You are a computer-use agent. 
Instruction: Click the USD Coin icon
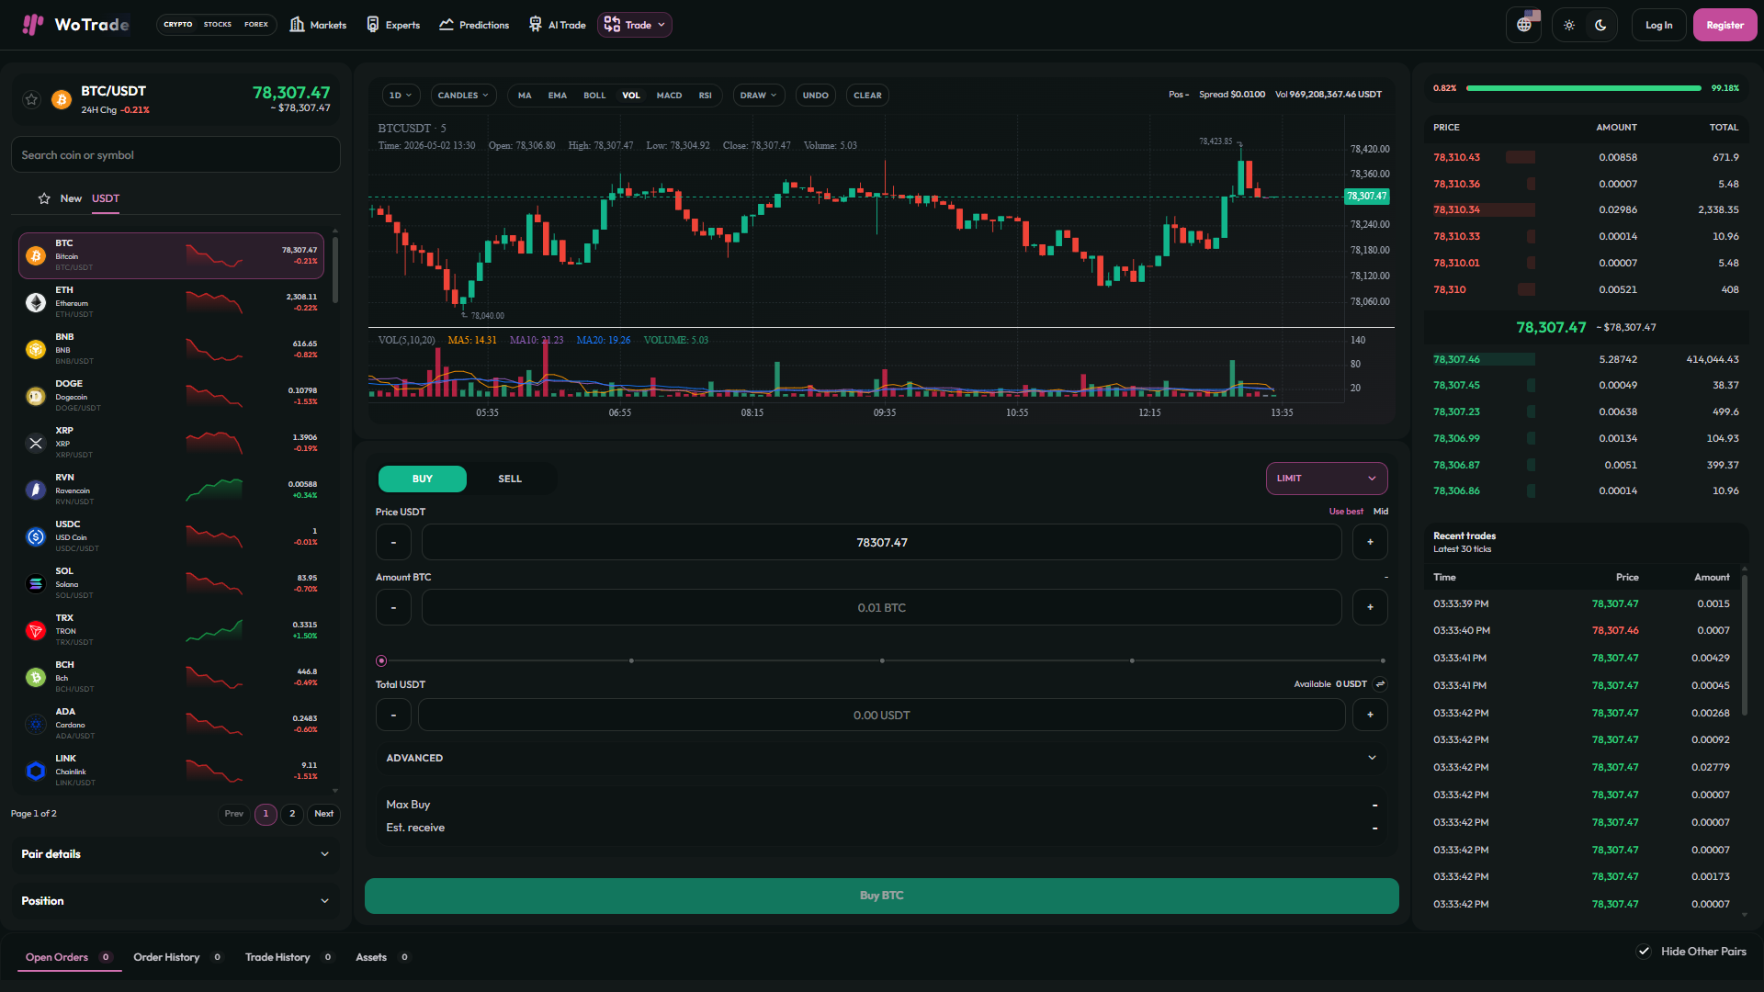click(36, 536)
